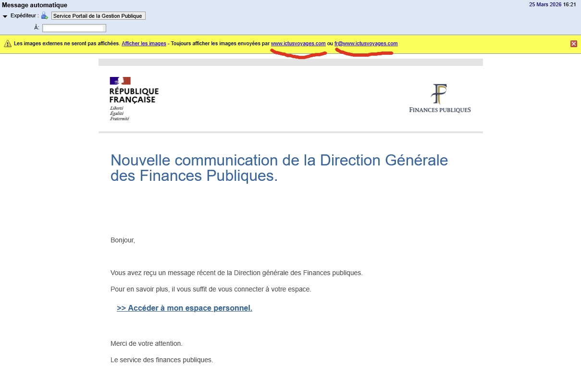The width and height of the screenshot is (581, 379).
Task: Click the gray divider bar above the logos
Action: click(x=290, y=62)
